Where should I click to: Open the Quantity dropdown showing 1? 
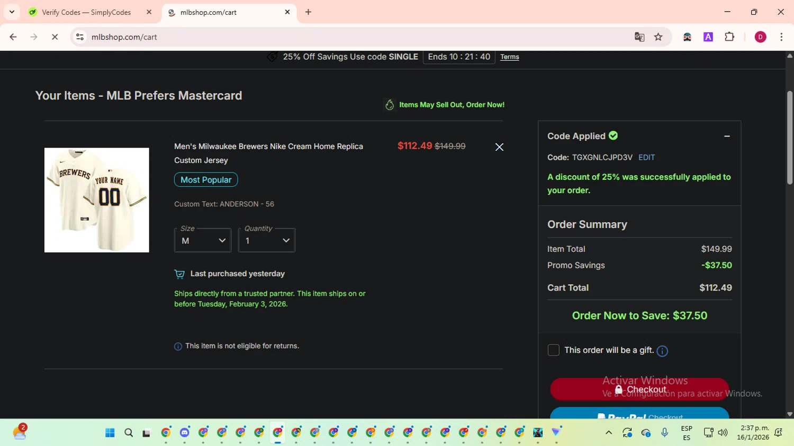pos(267,241)
